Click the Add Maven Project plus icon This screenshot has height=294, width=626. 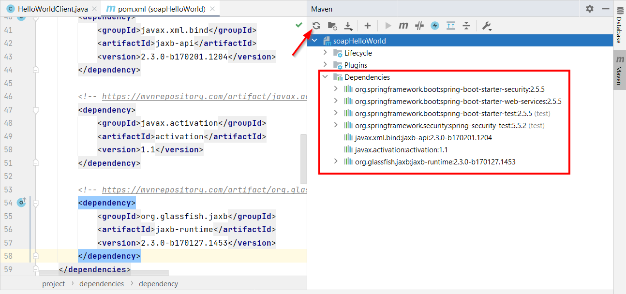[368, 26]
